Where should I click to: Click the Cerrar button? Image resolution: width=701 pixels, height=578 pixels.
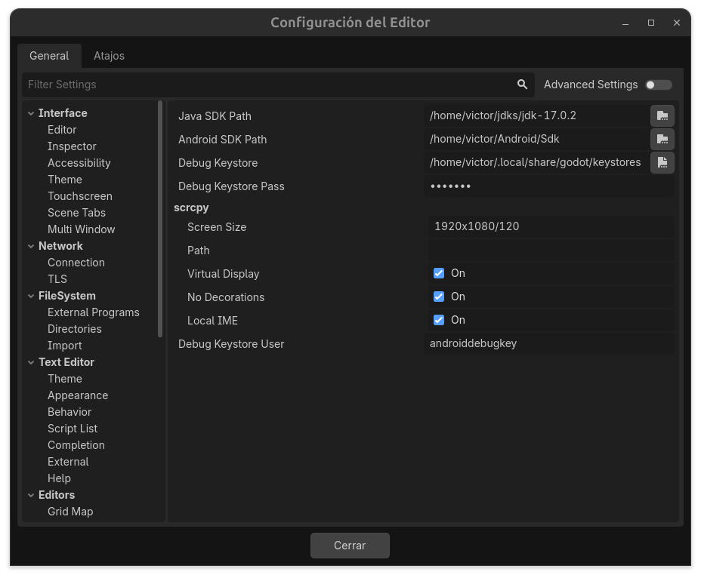coord(350,545)
